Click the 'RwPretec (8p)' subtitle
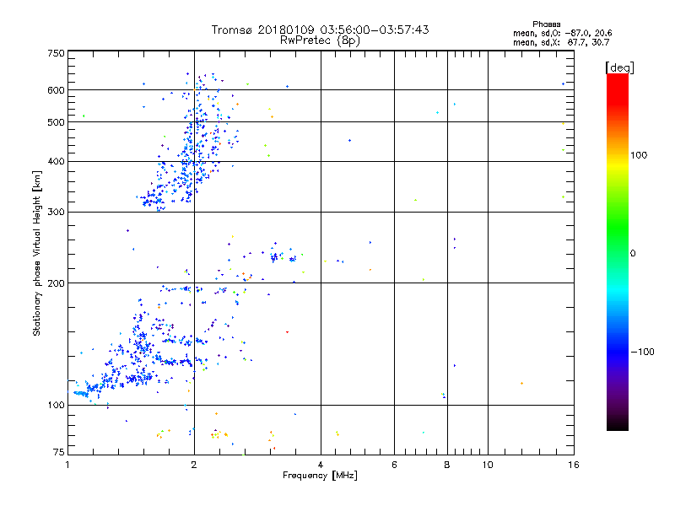Image resolution: width=675 pixels, height=506 pixels. 320,40
